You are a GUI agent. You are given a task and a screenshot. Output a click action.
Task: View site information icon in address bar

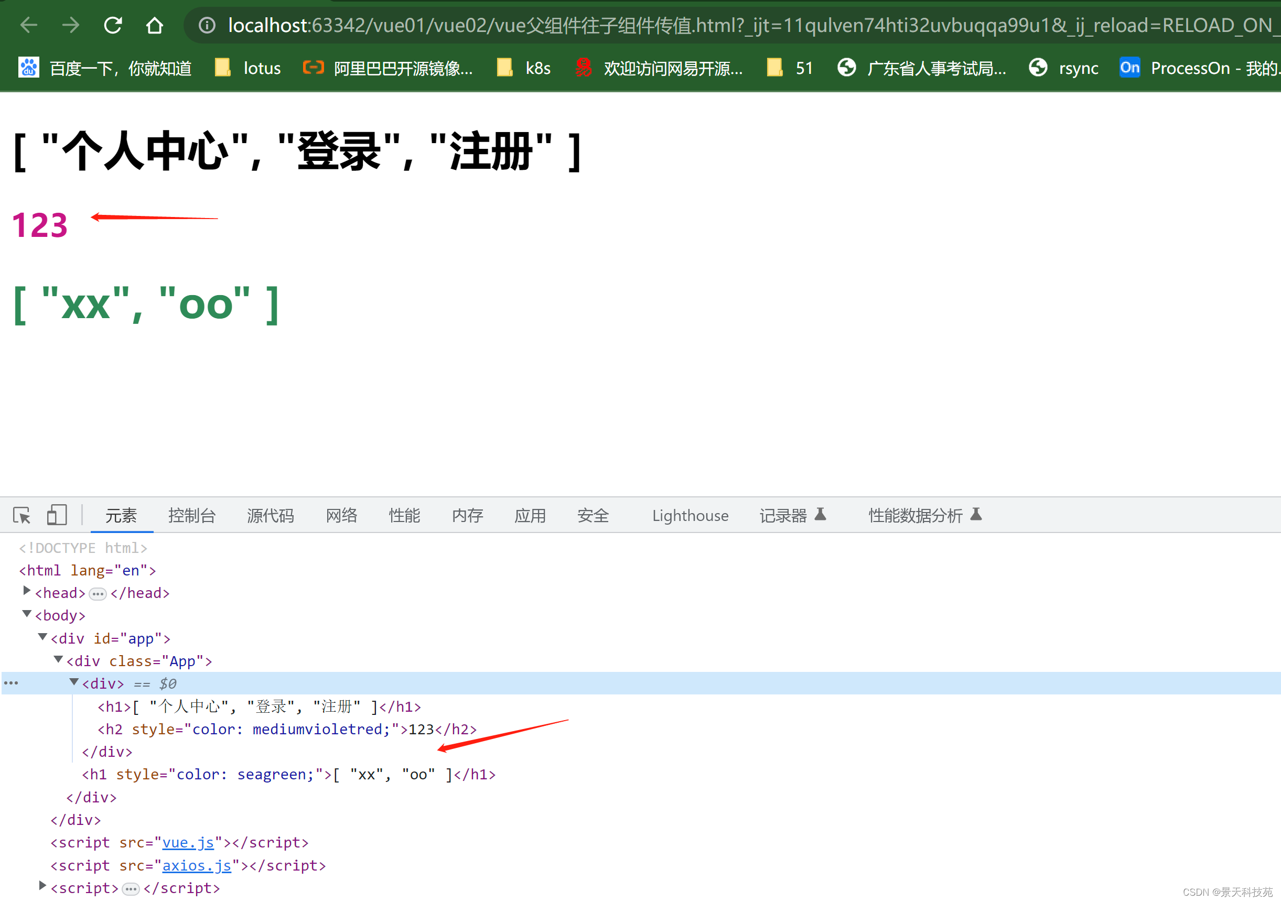(207, 25)
